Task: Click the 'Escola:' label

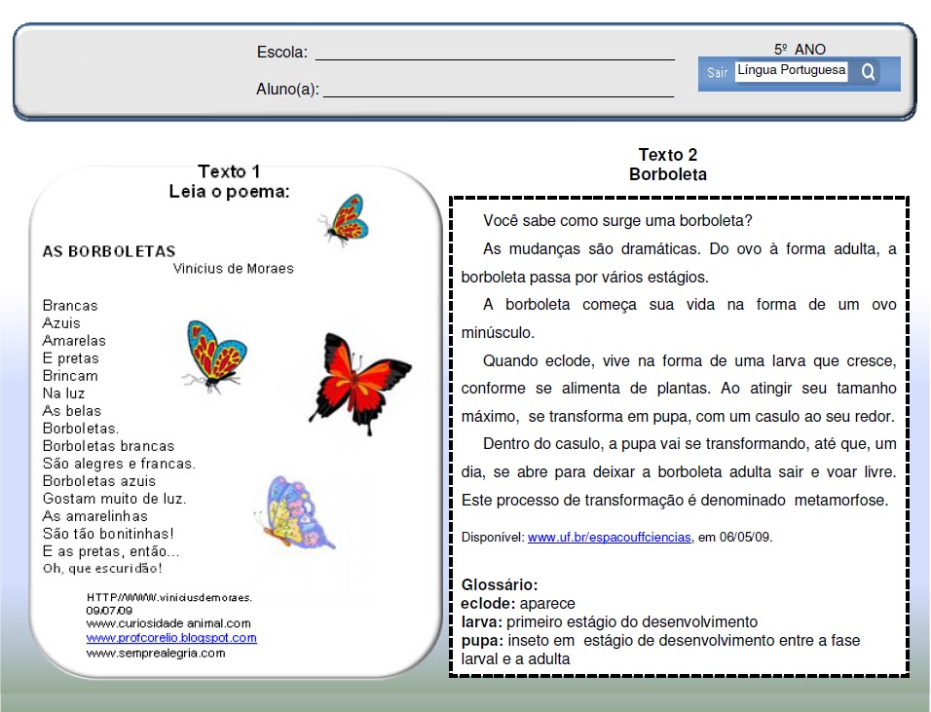Action: point(282,53)
